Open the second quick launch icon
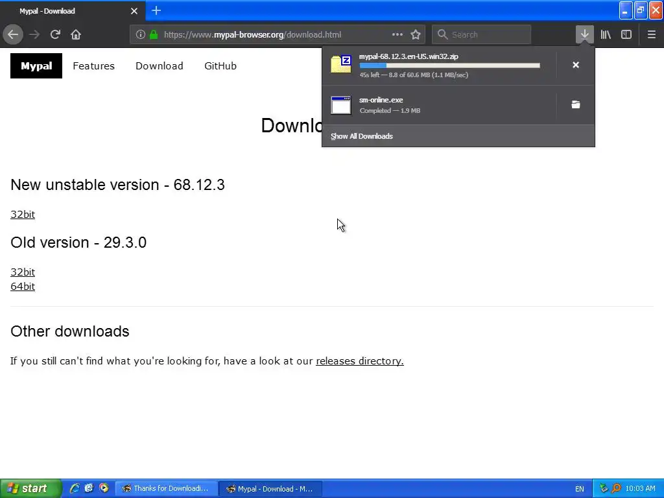This screenshot has height=498, width=664. pos(89,488)
